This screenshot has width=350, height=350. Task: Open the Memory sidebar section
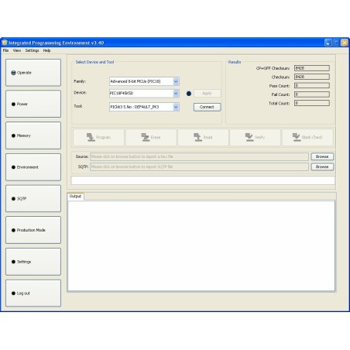point(33,136)
